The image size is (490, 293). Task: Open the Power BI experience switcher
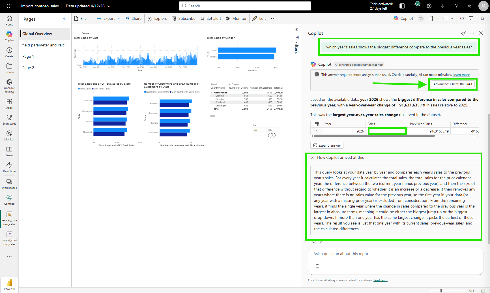click(x=9, y=285)
